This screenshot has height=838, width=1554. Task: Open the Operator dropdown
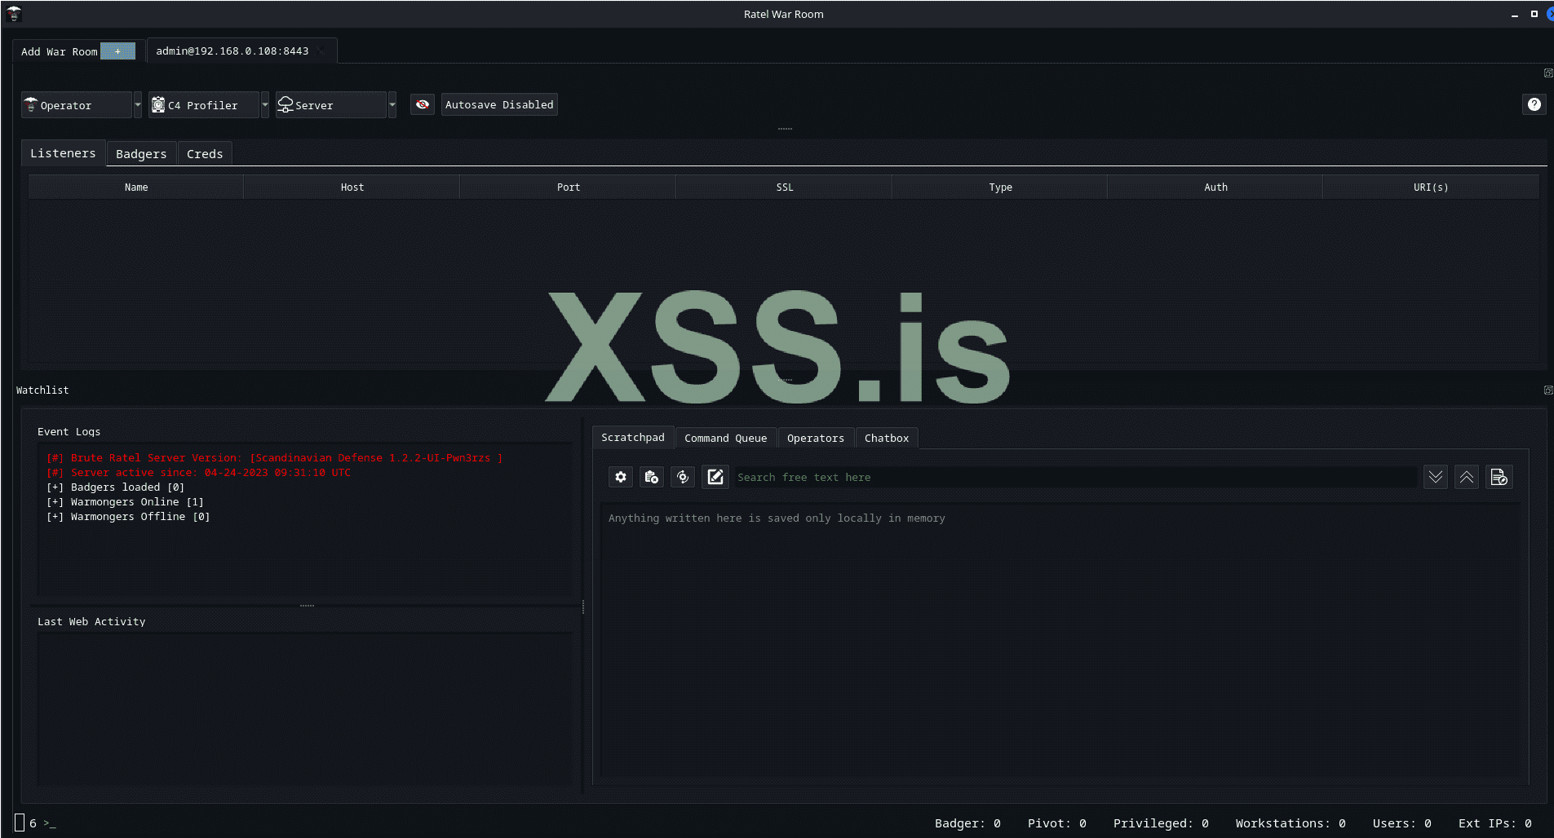click(x=137, y=104)
